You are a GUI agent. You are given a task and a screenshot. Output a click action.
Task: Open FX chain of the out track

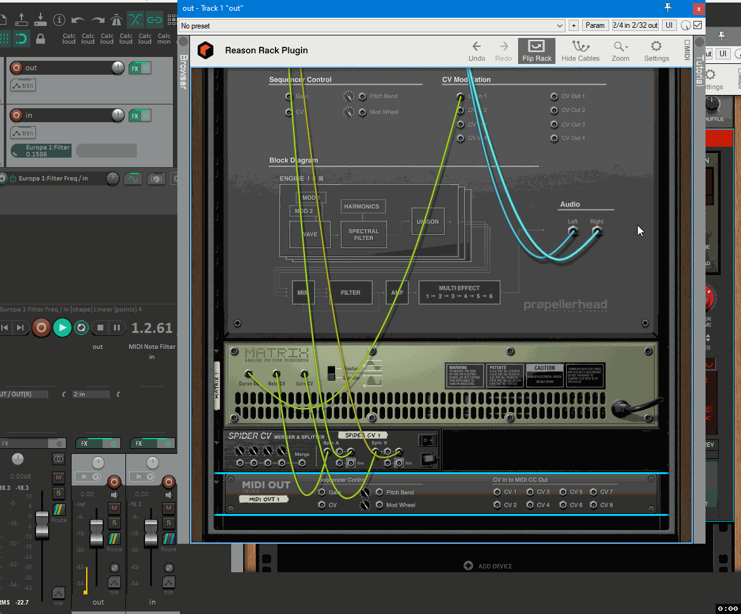135,68
